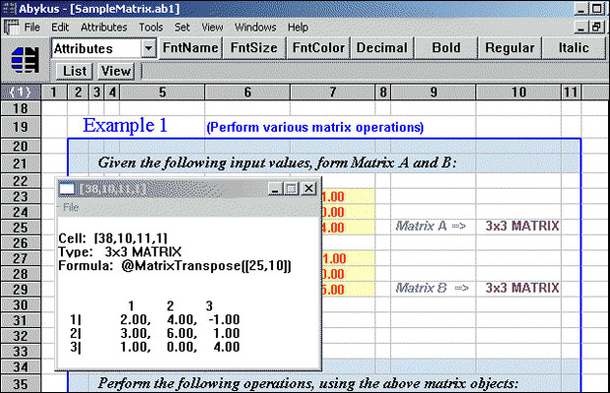Screen dimensions: 610x393
Task: Open the File menu
Action: click(32, 27)
